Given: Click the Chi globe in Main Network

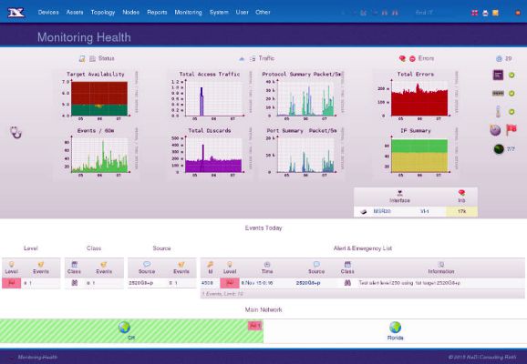Looking at the screenshot, I should coord(124,327).
